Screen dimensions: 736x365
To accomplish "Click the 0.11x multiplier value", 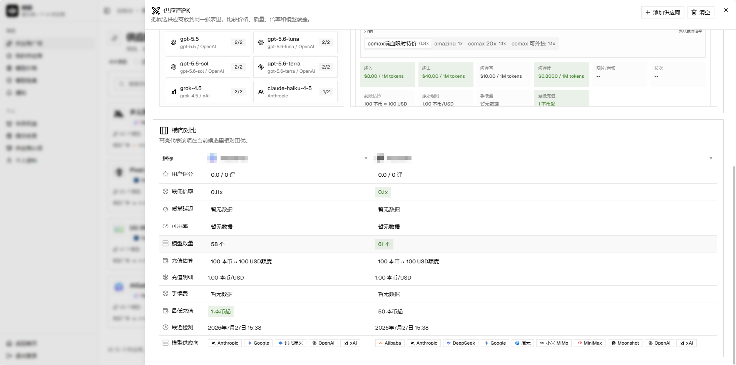I will (217, 192).
